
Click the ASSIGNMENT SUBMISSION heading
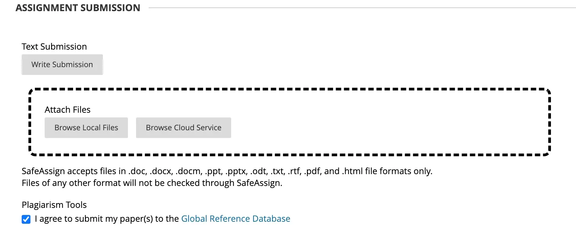[78, 7]
